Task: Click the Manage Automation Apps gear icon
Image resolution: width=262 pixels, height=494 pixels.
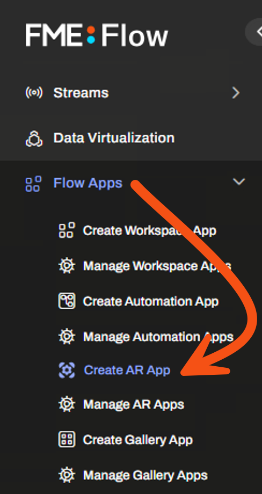Action: pos(67,336)
